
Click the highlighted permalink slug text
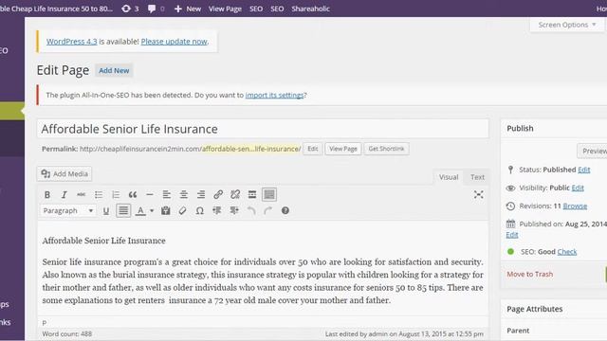point(250,149)
